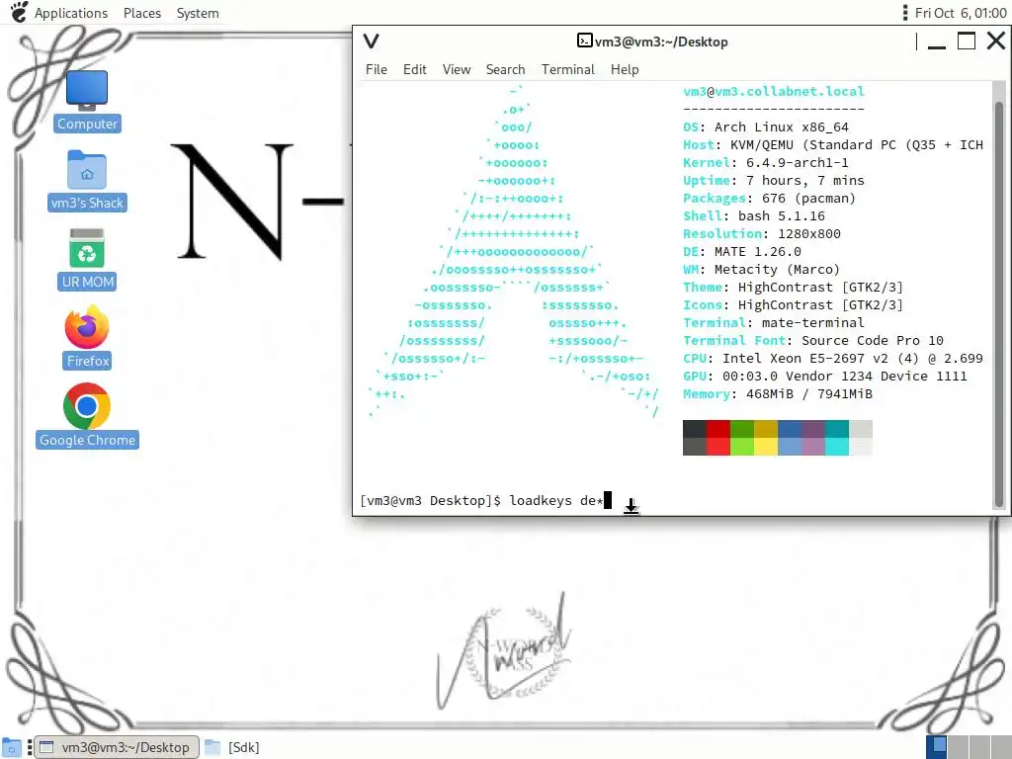Click the terminal icon in the title bar
Viewport: 1012px width, 759px height.
[584, 41]
